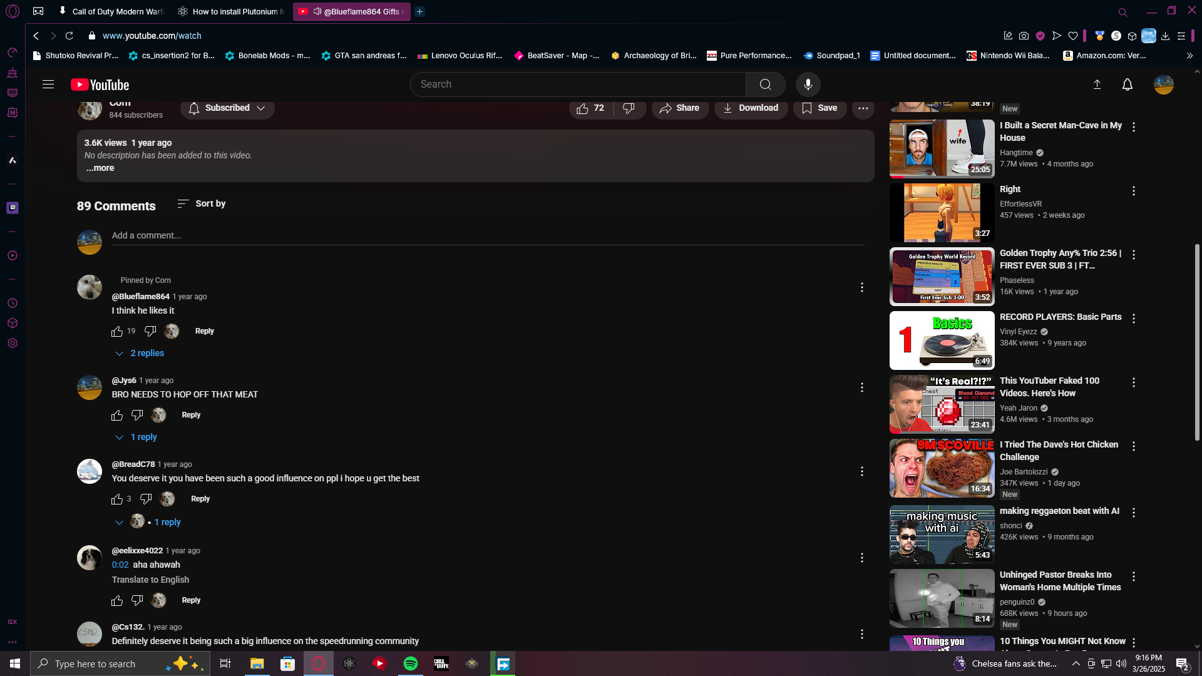Click the Download button

click(x=751, y=108)
